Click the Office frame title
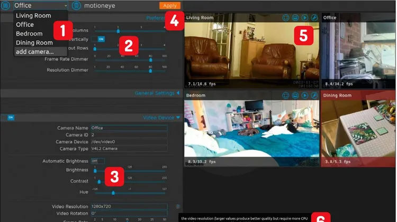The image size is (397, 222). (330, 17)
